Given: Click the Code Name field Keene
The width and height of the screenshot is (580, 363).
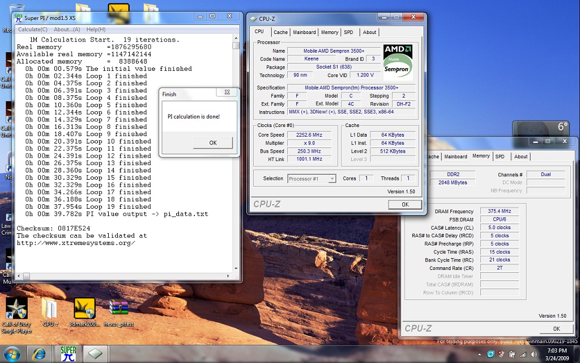Looking at the screenshot, I should tap(312, 58).
